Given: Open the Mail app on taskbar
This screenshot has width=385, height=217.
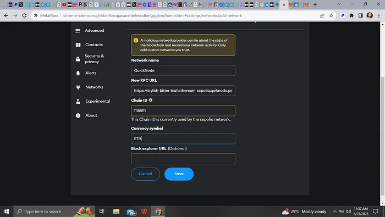Looking at the screenshot, I should tap(131, 212).
